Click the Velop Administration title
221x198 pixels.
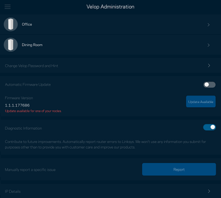coord(110,7)
